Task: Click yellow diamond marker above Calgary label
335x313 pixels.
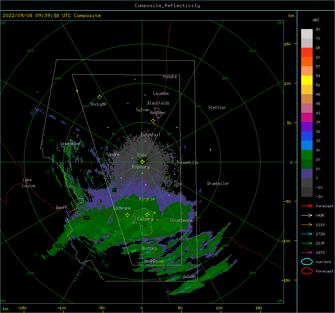Action: coord(147,214)
